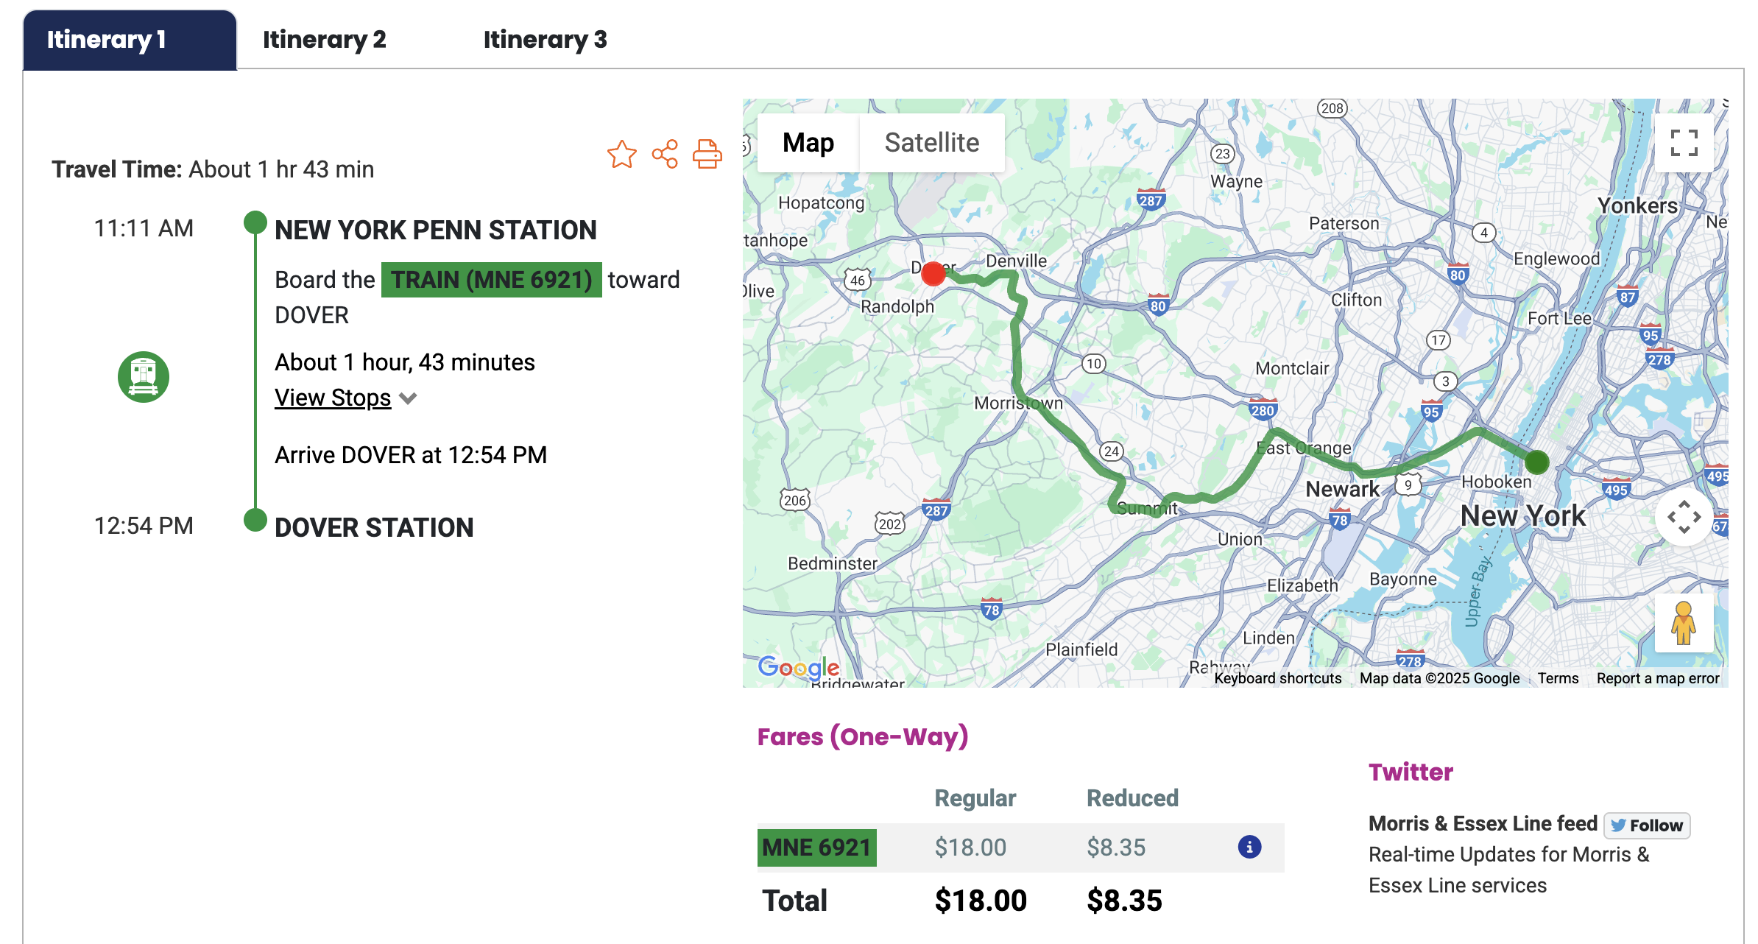Save itinerary with the star favorite icon
The image size is (1758, 944).
[621, 155]
